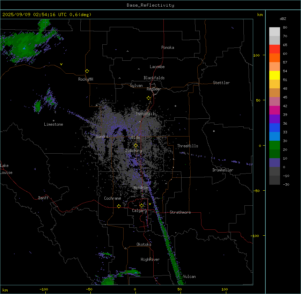Click the dBZ legend heading
The height and width of the screenshot is (294, 301).
coord(283,19)
